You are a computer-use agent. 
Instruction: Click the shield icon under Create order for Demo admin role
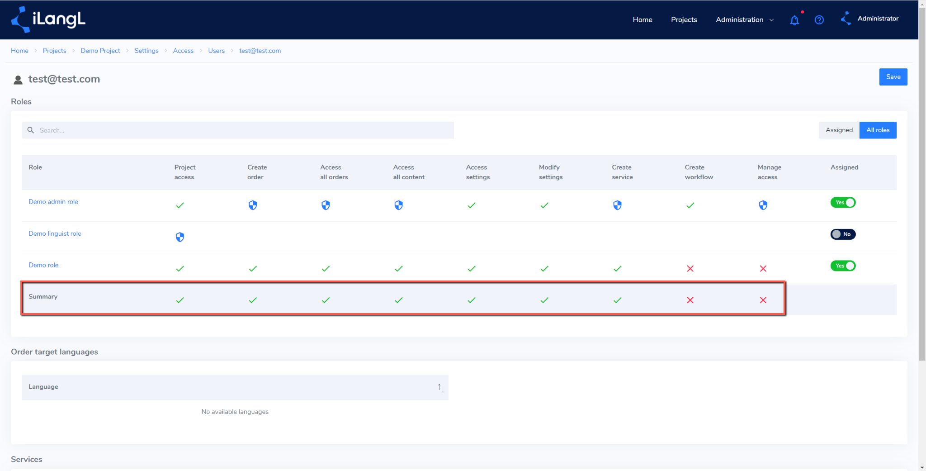click(x=253, y=205)
